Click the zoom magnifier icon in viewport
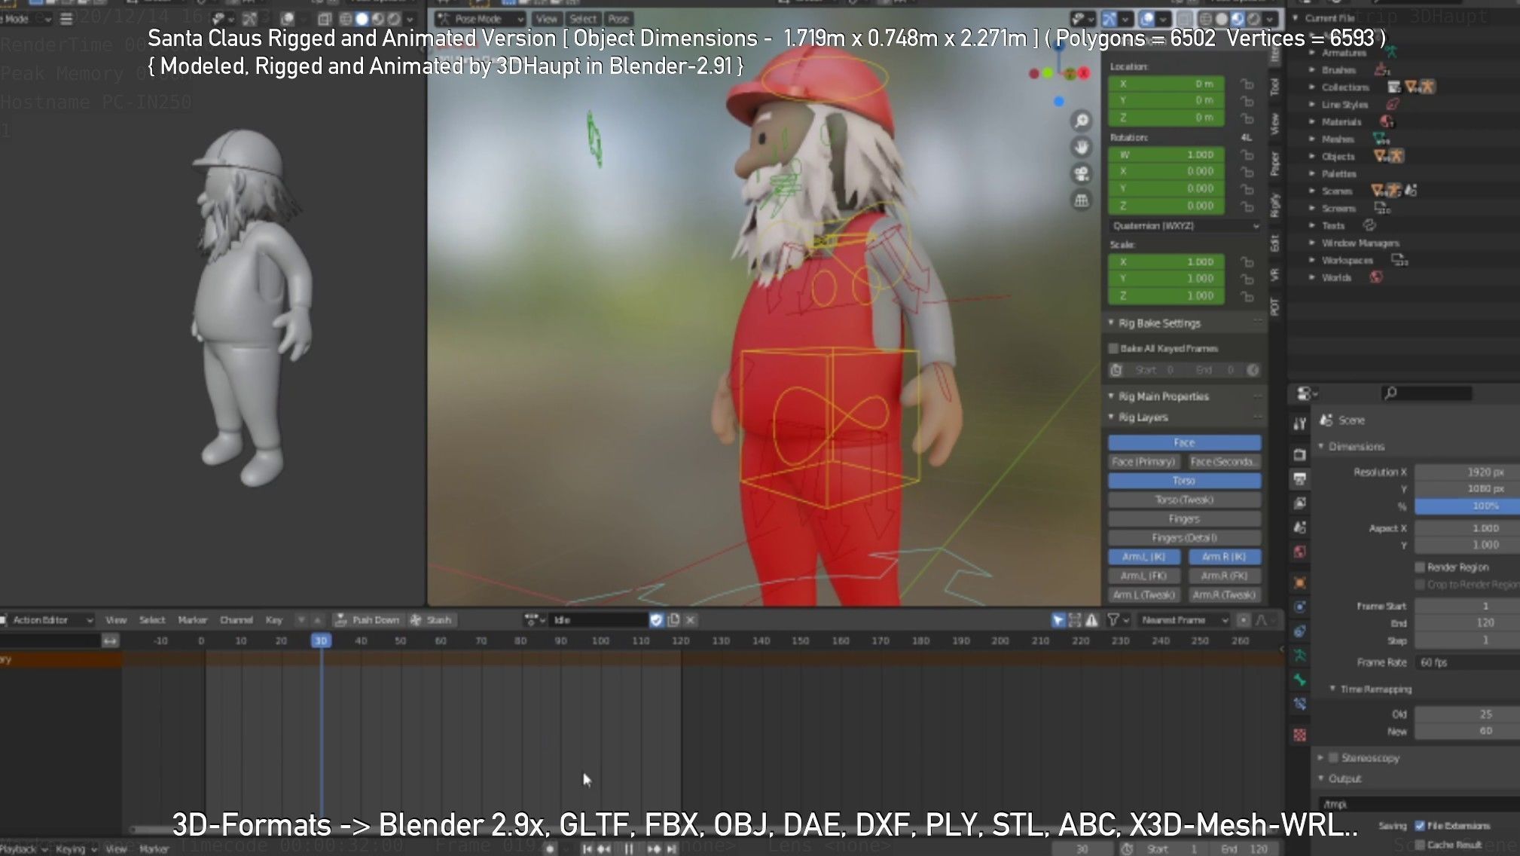Image resolution: width=1520 pixels, height=856 pixels. click(x=1082, y=121)
